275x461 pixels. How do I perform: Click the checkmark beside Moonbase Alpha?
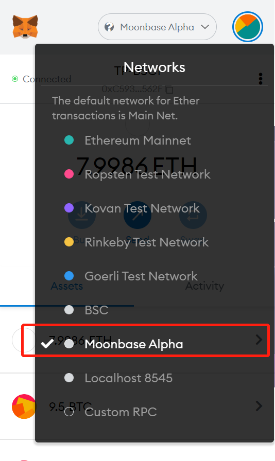pos(47,343)
